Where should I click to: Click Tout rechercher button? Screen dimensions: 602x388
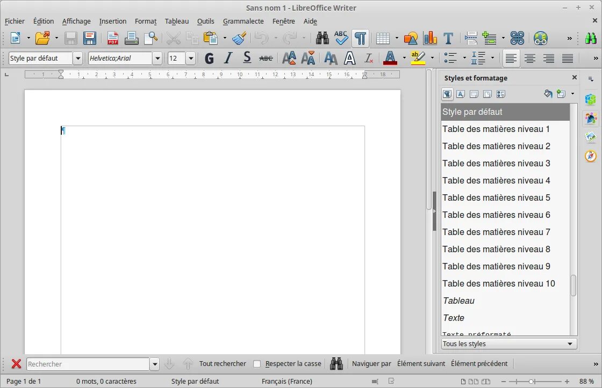[x=223, y=363]
